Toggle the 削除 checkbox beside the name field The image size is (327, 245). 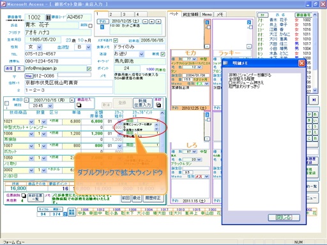[90, 26]
